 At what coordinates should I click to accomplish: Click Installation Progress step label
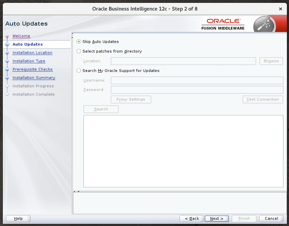pyautogui.click(x=33, y=86)
